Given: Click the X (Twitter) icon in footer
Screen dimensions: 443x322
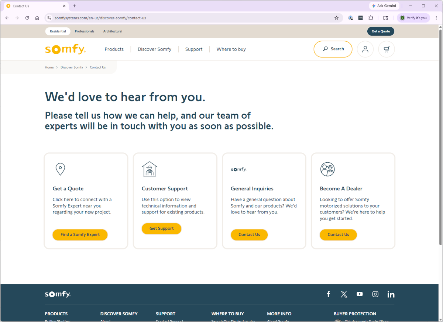Looking at the screenshot, I should (344, 294).
